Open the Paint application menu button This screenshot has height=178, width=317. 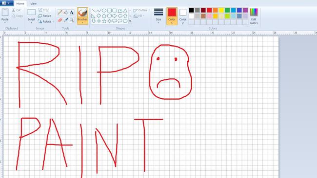pos(6,3)
